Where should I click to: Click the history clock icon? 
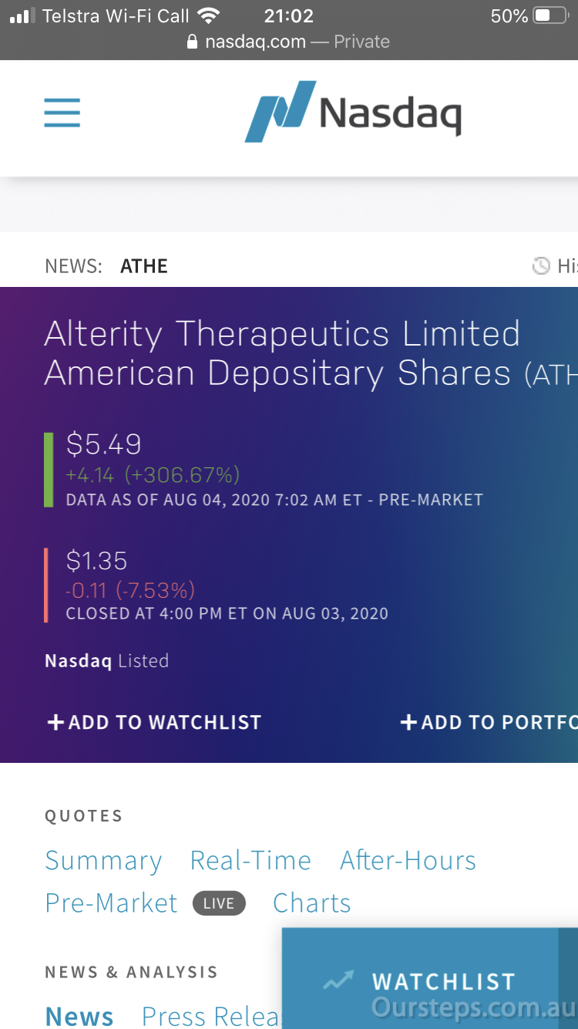tap(542, 266)
